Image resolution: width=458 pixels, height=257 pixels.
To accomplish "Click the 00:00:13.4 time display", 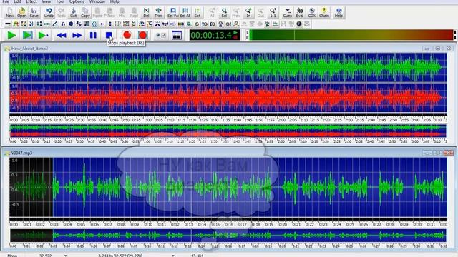I will 215,35.
